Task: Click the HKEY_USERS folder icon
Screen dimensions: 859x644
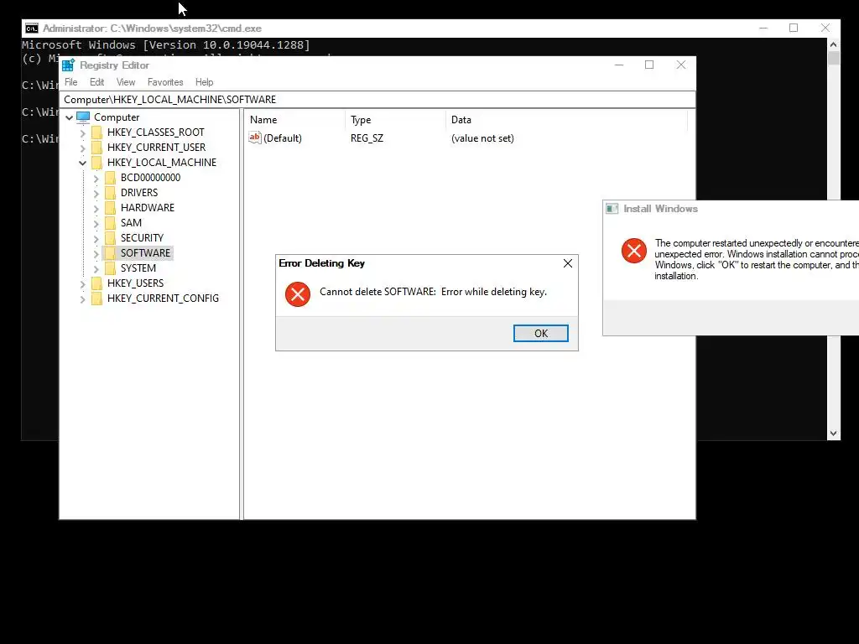Action: point(97,283)
